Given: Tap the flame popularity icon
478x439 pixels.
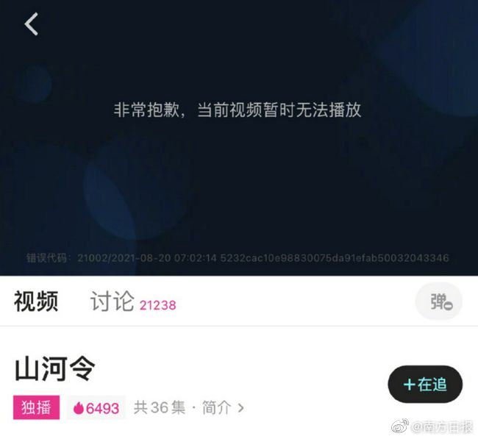Looking at the screenshot, I should [79, 408].
